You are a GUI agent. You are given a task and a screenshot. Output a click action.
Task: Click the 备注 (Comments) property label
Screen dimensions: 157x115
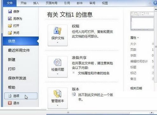pos(133,79)
